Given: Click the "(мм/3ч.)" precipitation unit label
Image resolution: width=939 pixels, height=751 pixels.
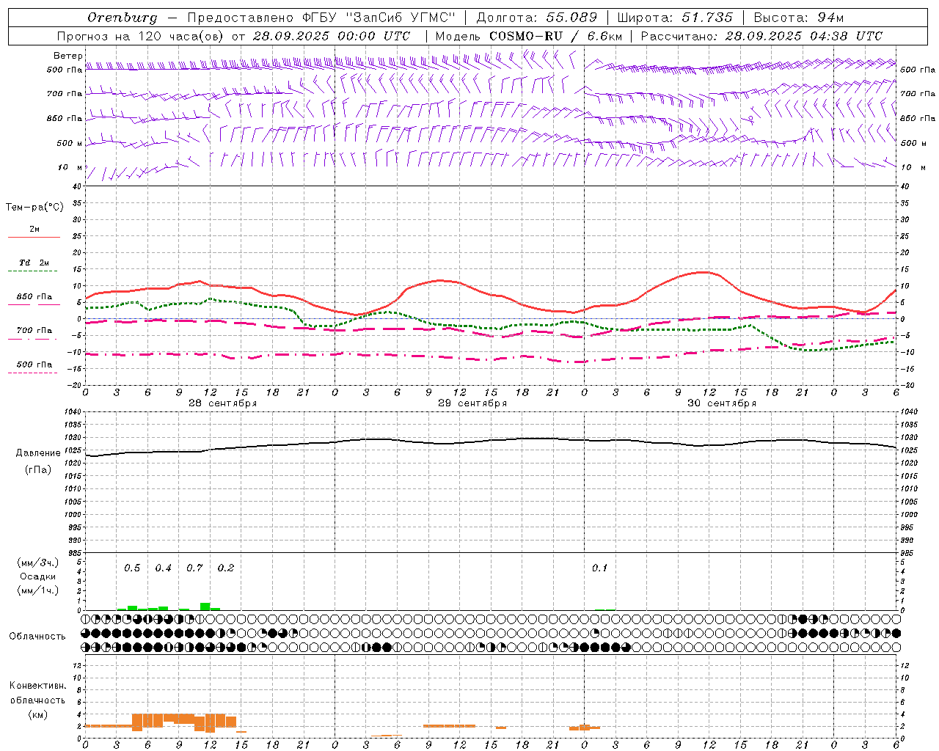Looking at the screenshot, I should [38, 563].
